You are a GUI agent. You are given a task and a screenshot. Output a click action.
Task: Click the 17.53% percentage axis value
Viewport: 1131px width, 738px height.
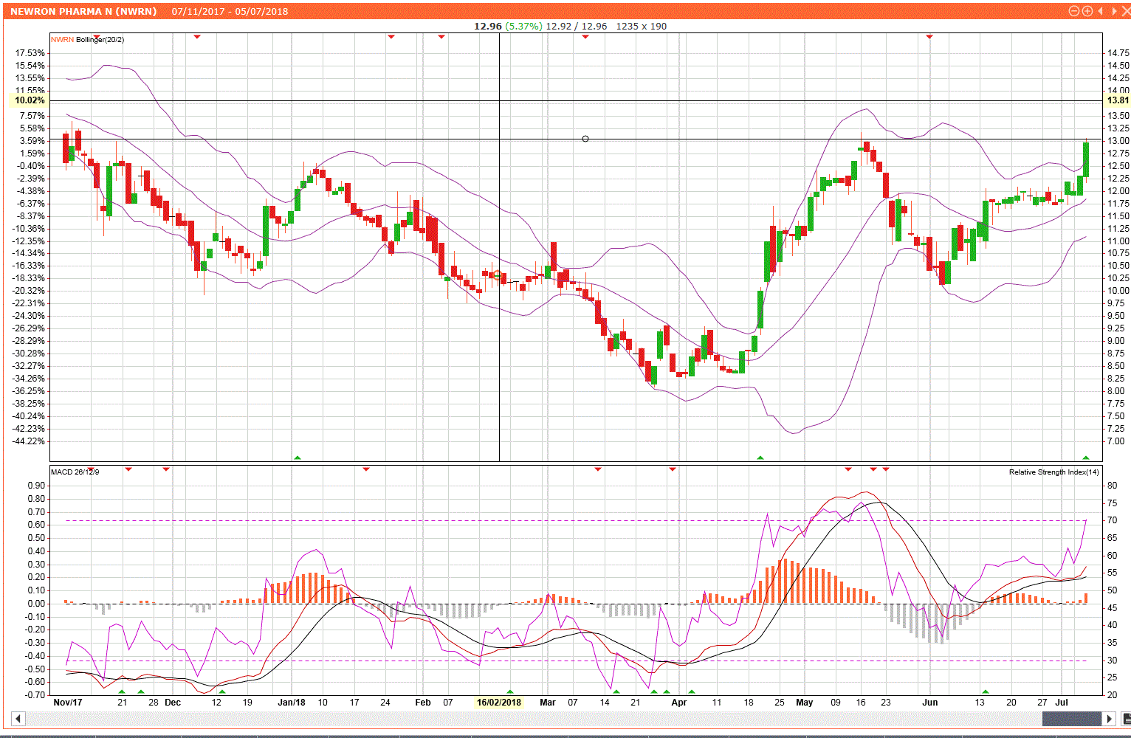tap(31, 53)
